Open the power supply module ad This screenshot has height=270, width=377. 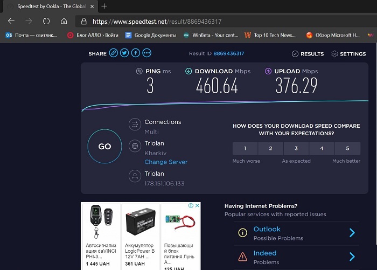coord(180,237)
